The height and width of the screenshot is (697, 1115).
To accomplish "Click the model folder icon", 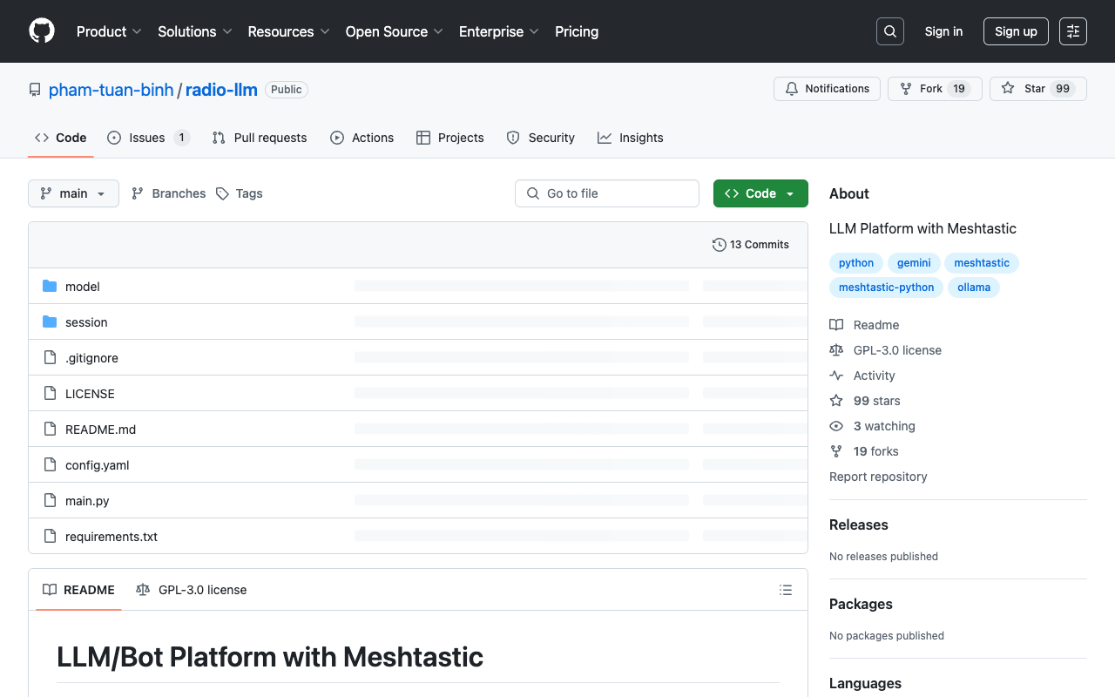I will coord(50,286).
